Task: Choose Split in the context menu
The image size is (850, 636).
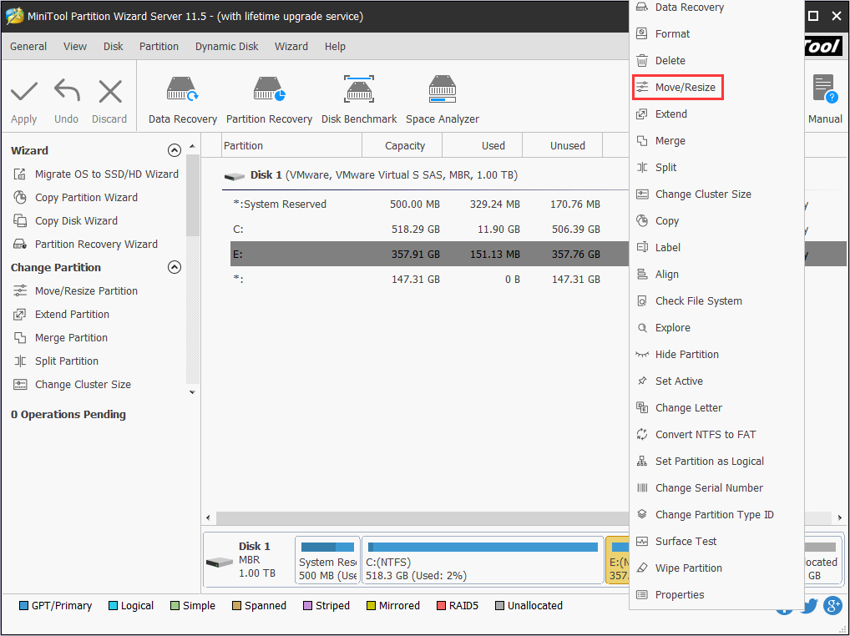Action: (716, 168)
